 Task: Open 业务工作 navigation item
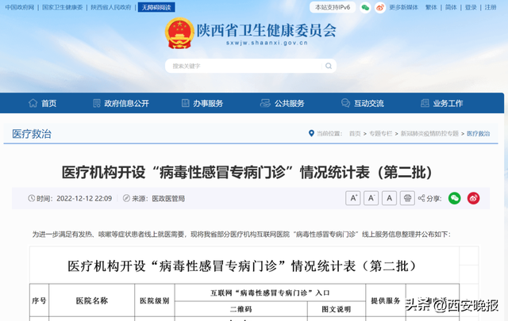[x=441, y=103]
